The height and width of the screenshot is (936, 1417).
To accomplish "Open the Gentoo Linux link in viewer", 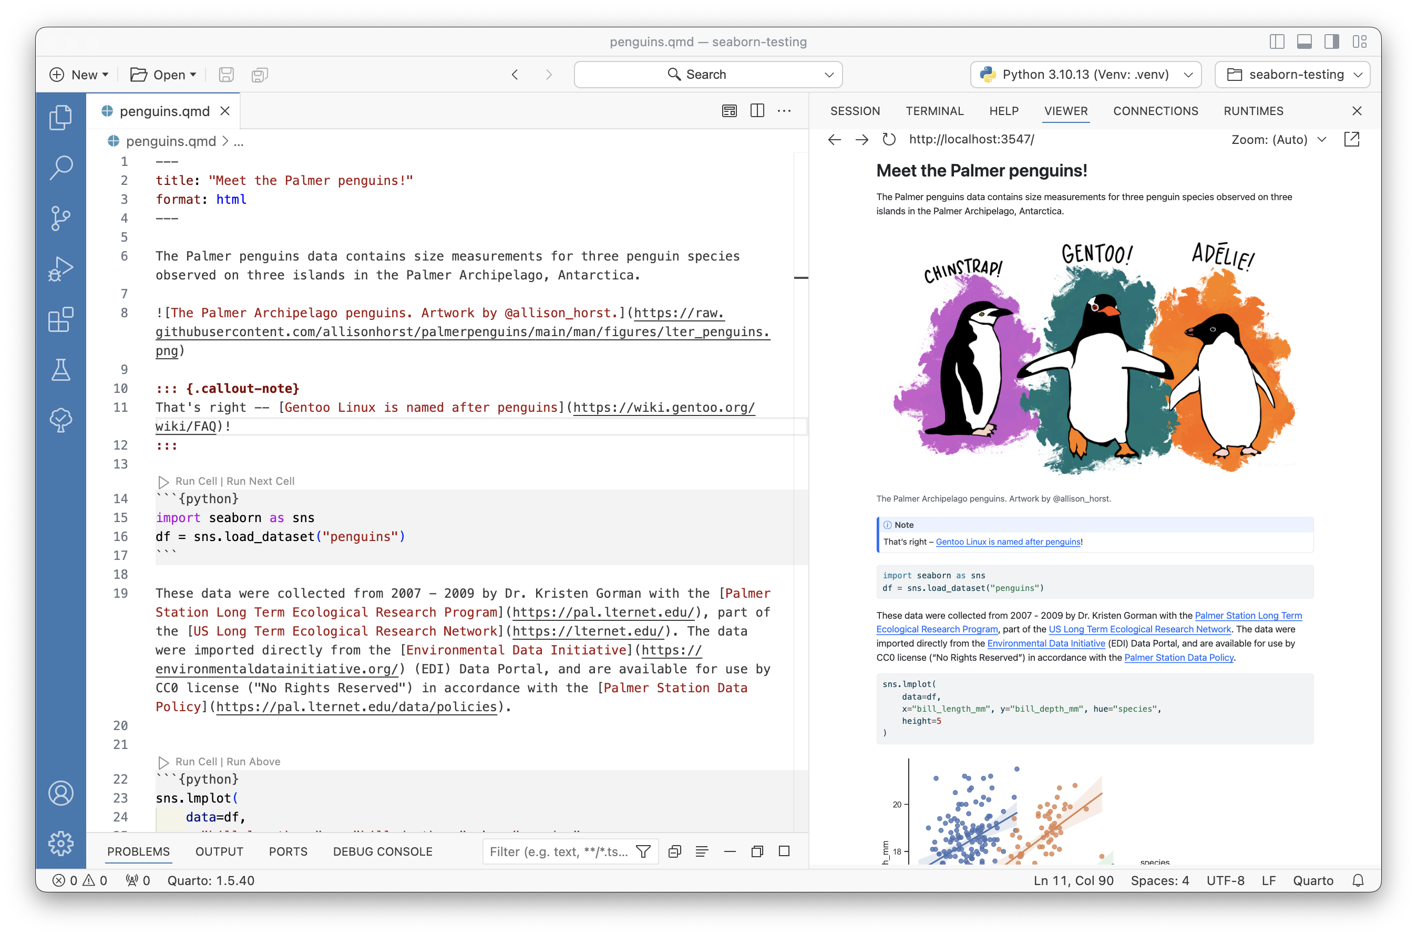I will pos(1008,542).
